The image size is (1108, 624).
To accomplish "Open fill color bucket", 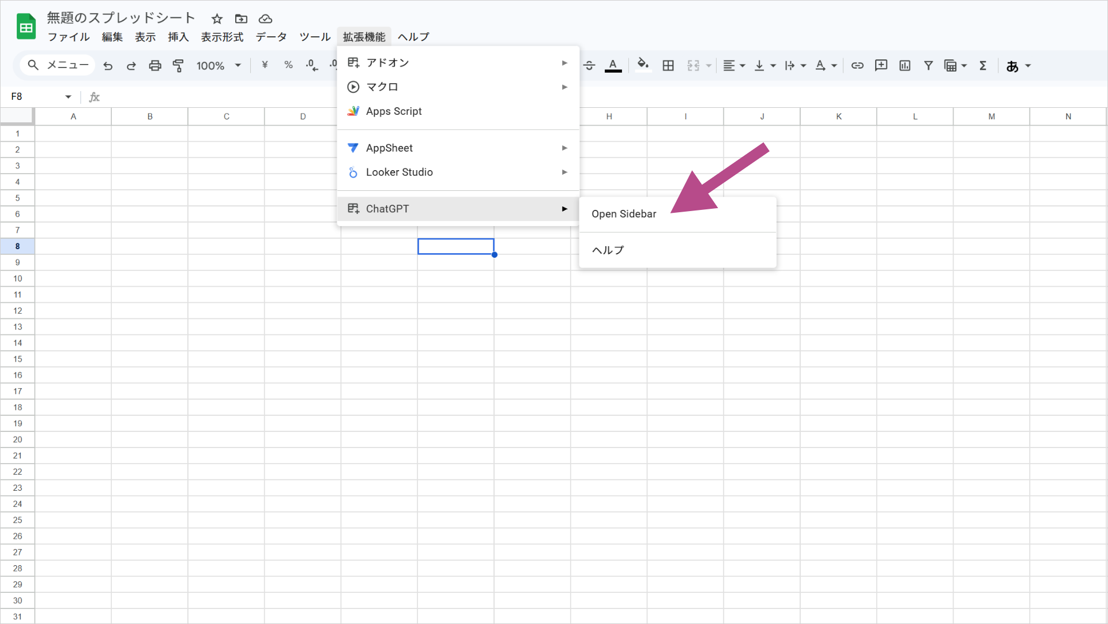I will (643, 65).
